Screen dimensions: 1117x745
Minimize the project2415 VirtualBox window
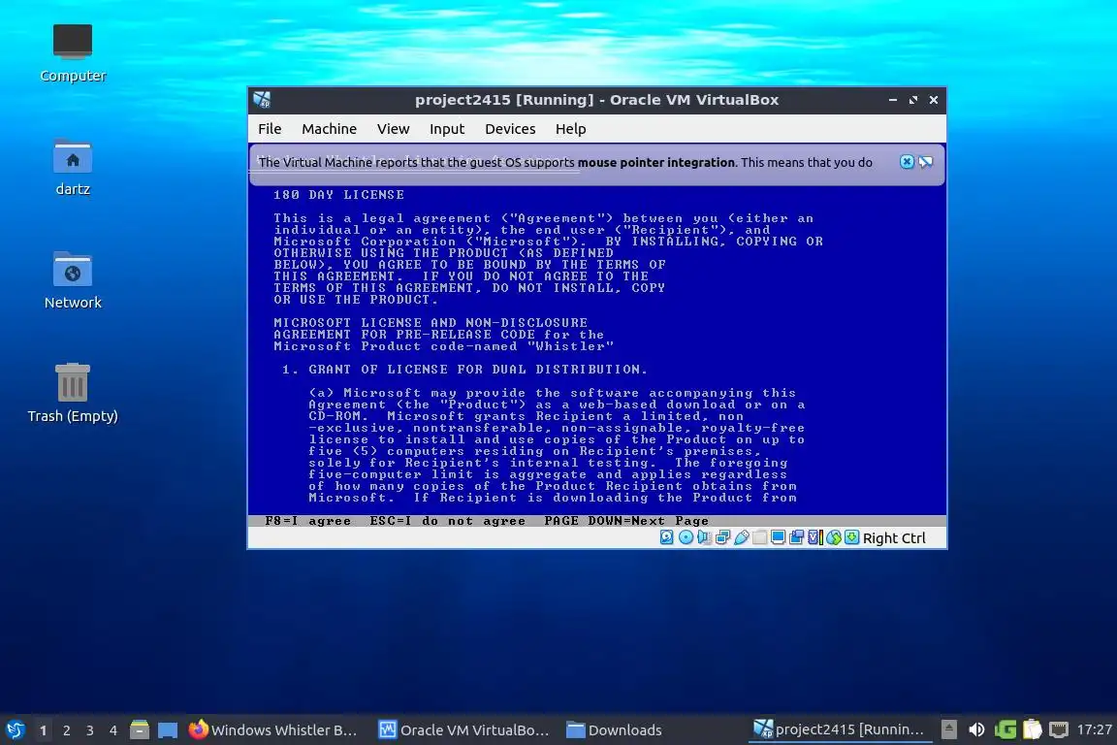[x=893, y=100]
